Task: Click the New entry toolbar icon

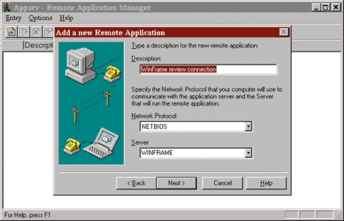Action: click(11, 32)
